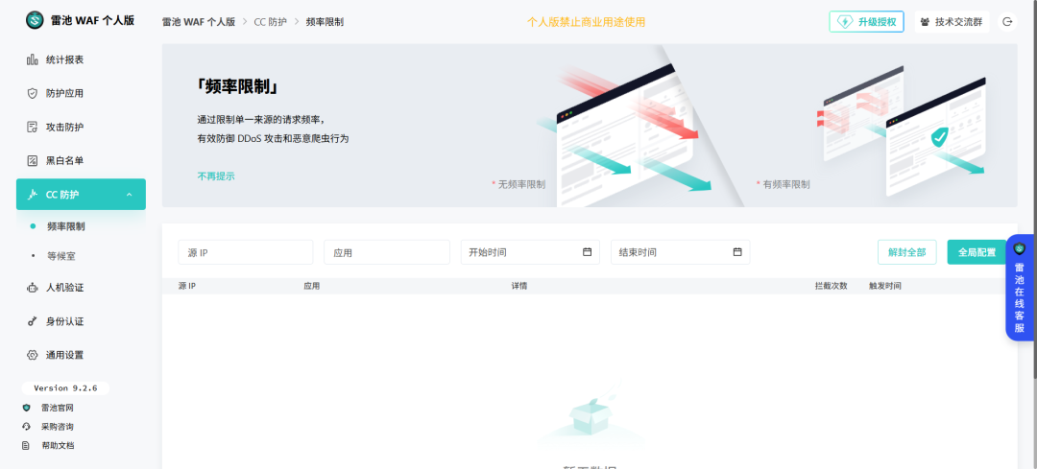Image resolution: width=1037 pixels, height=469 pixels.
Task: Click the 升级授权 button
Action: pos(866,22)
